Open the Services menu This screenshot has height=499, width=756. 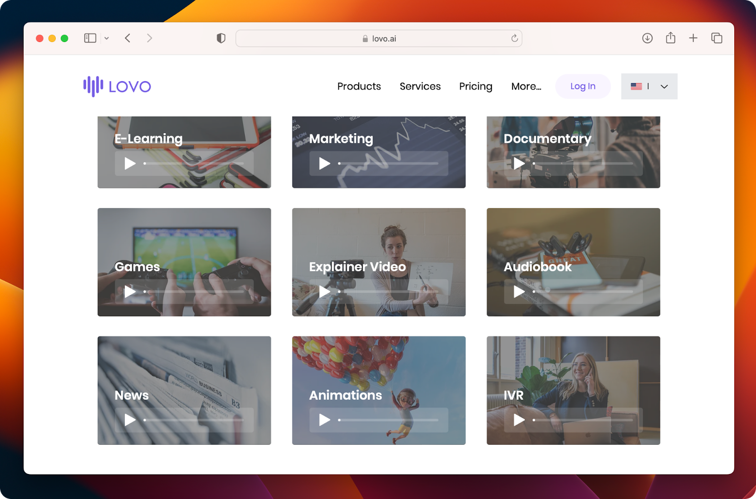(x=420, y=86)
